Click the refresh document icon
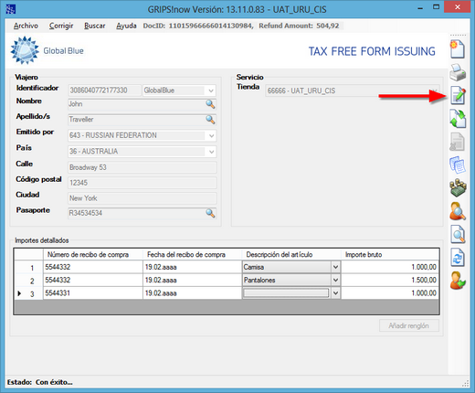 tap(458, 258)
